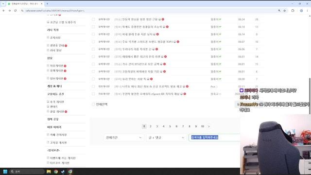Screen dimensions: 311x175
Task: Click the 06:07 time cell
Action: (x=242, y=42)
